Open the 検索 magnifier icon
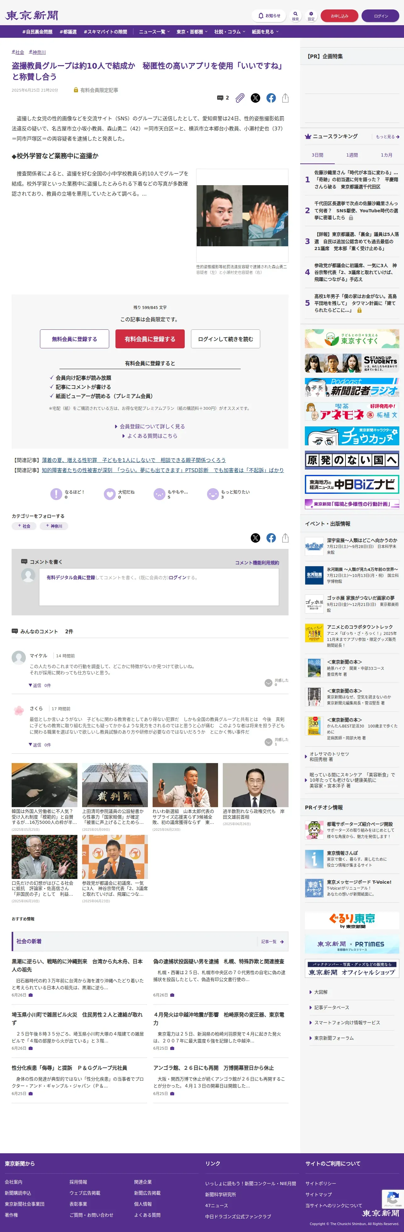404x1232 pixels. tap(295, 16)
